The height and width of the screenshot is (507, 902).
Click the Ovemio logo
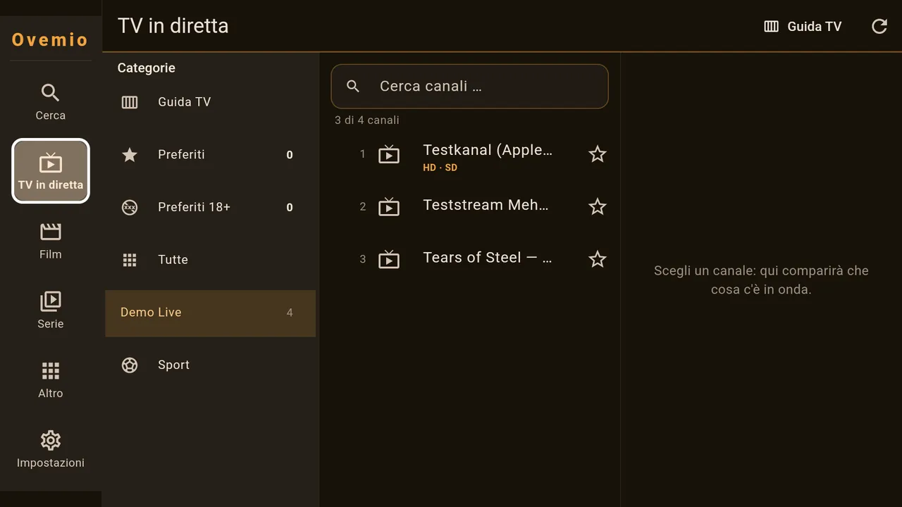[50, 39]
